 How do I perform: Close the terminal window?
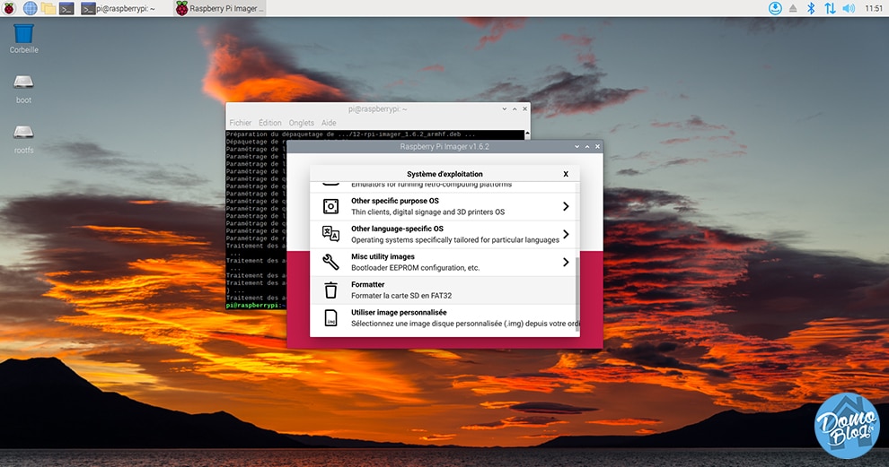point(524,108)
